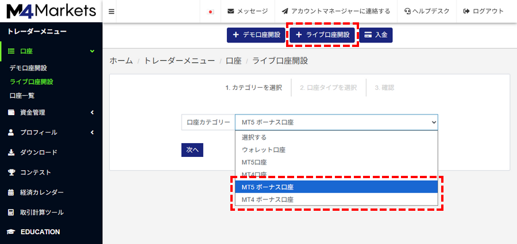Screen dimensions: 517x244
Task: Select MT4口座 option
Action: point(336,174)
